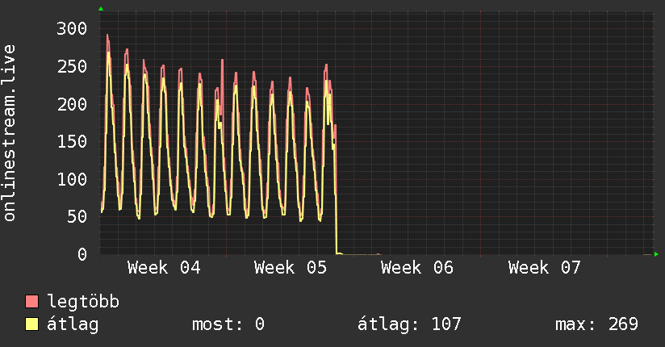Click the 150 y-axis value
The image size is (665, 347).
(71, 141)
